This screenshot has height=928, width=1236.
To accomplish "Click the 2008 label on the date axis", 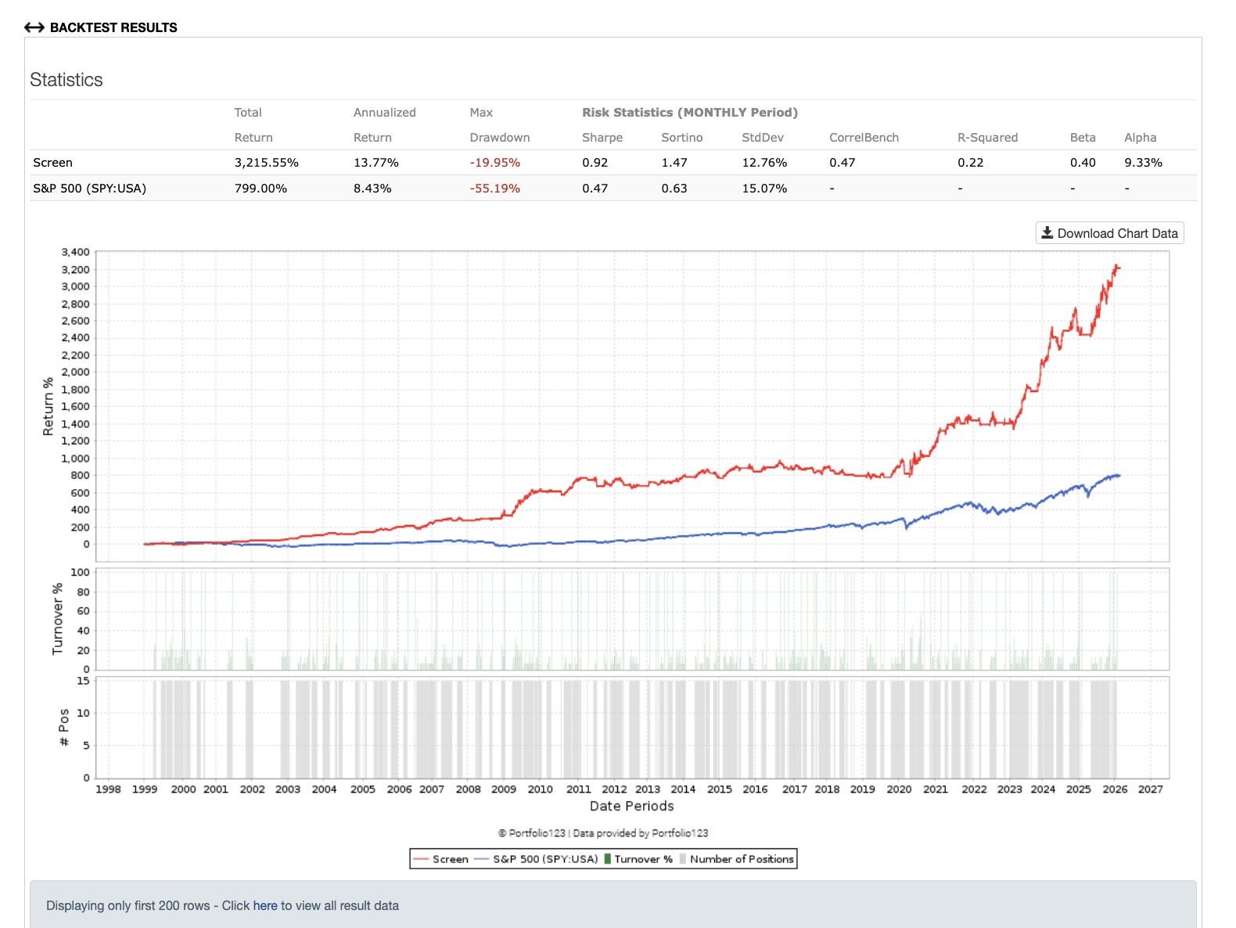I will (469, 789).
